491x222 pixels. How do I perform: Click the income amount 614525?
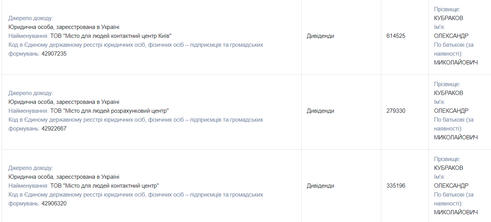396,36
